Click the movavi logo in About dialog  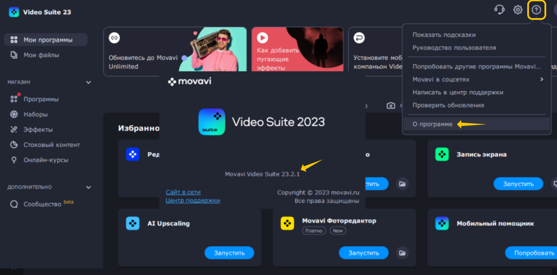(189, 81)
